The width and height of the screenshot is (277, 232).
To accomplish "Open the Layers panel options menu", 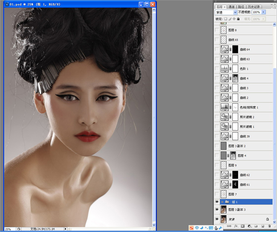I will point(274,8).
